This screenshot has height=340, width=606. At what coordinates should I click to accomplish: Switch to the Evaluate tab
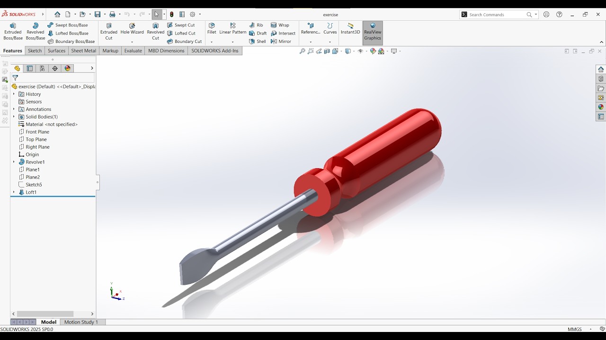pos(133,51)
